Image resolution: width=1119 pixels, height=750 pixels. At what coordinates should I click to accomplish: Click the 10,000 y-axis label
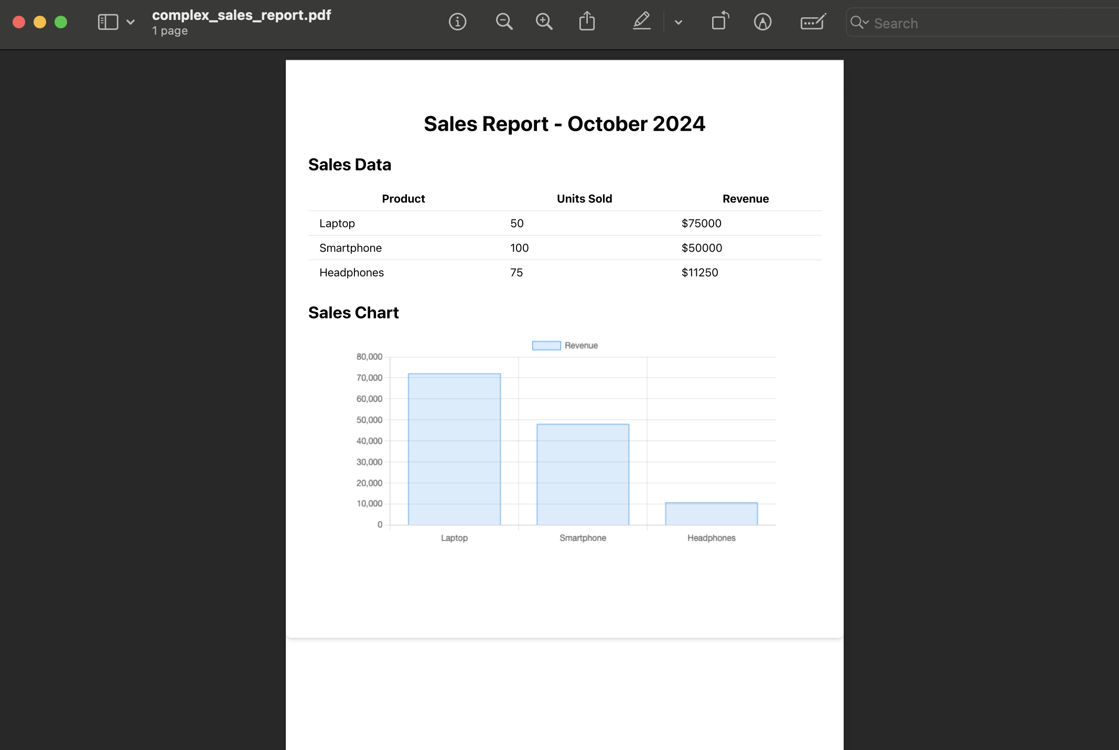(x=369, y=503)
